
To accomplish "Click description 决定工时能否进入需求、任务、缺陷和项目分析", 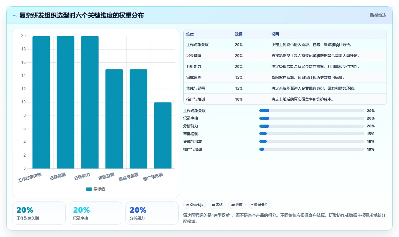I will [x=312, y=45].
